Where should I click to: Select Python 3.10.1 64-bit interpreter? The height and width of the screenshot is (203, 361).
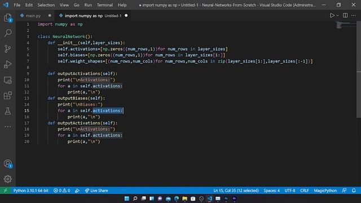click(31, 191)
